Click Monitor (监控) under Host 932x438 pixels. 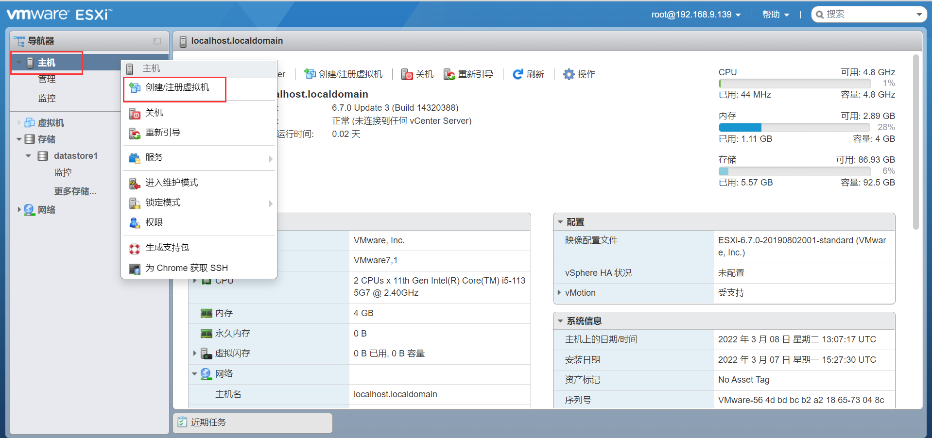(x=47, y=98)
